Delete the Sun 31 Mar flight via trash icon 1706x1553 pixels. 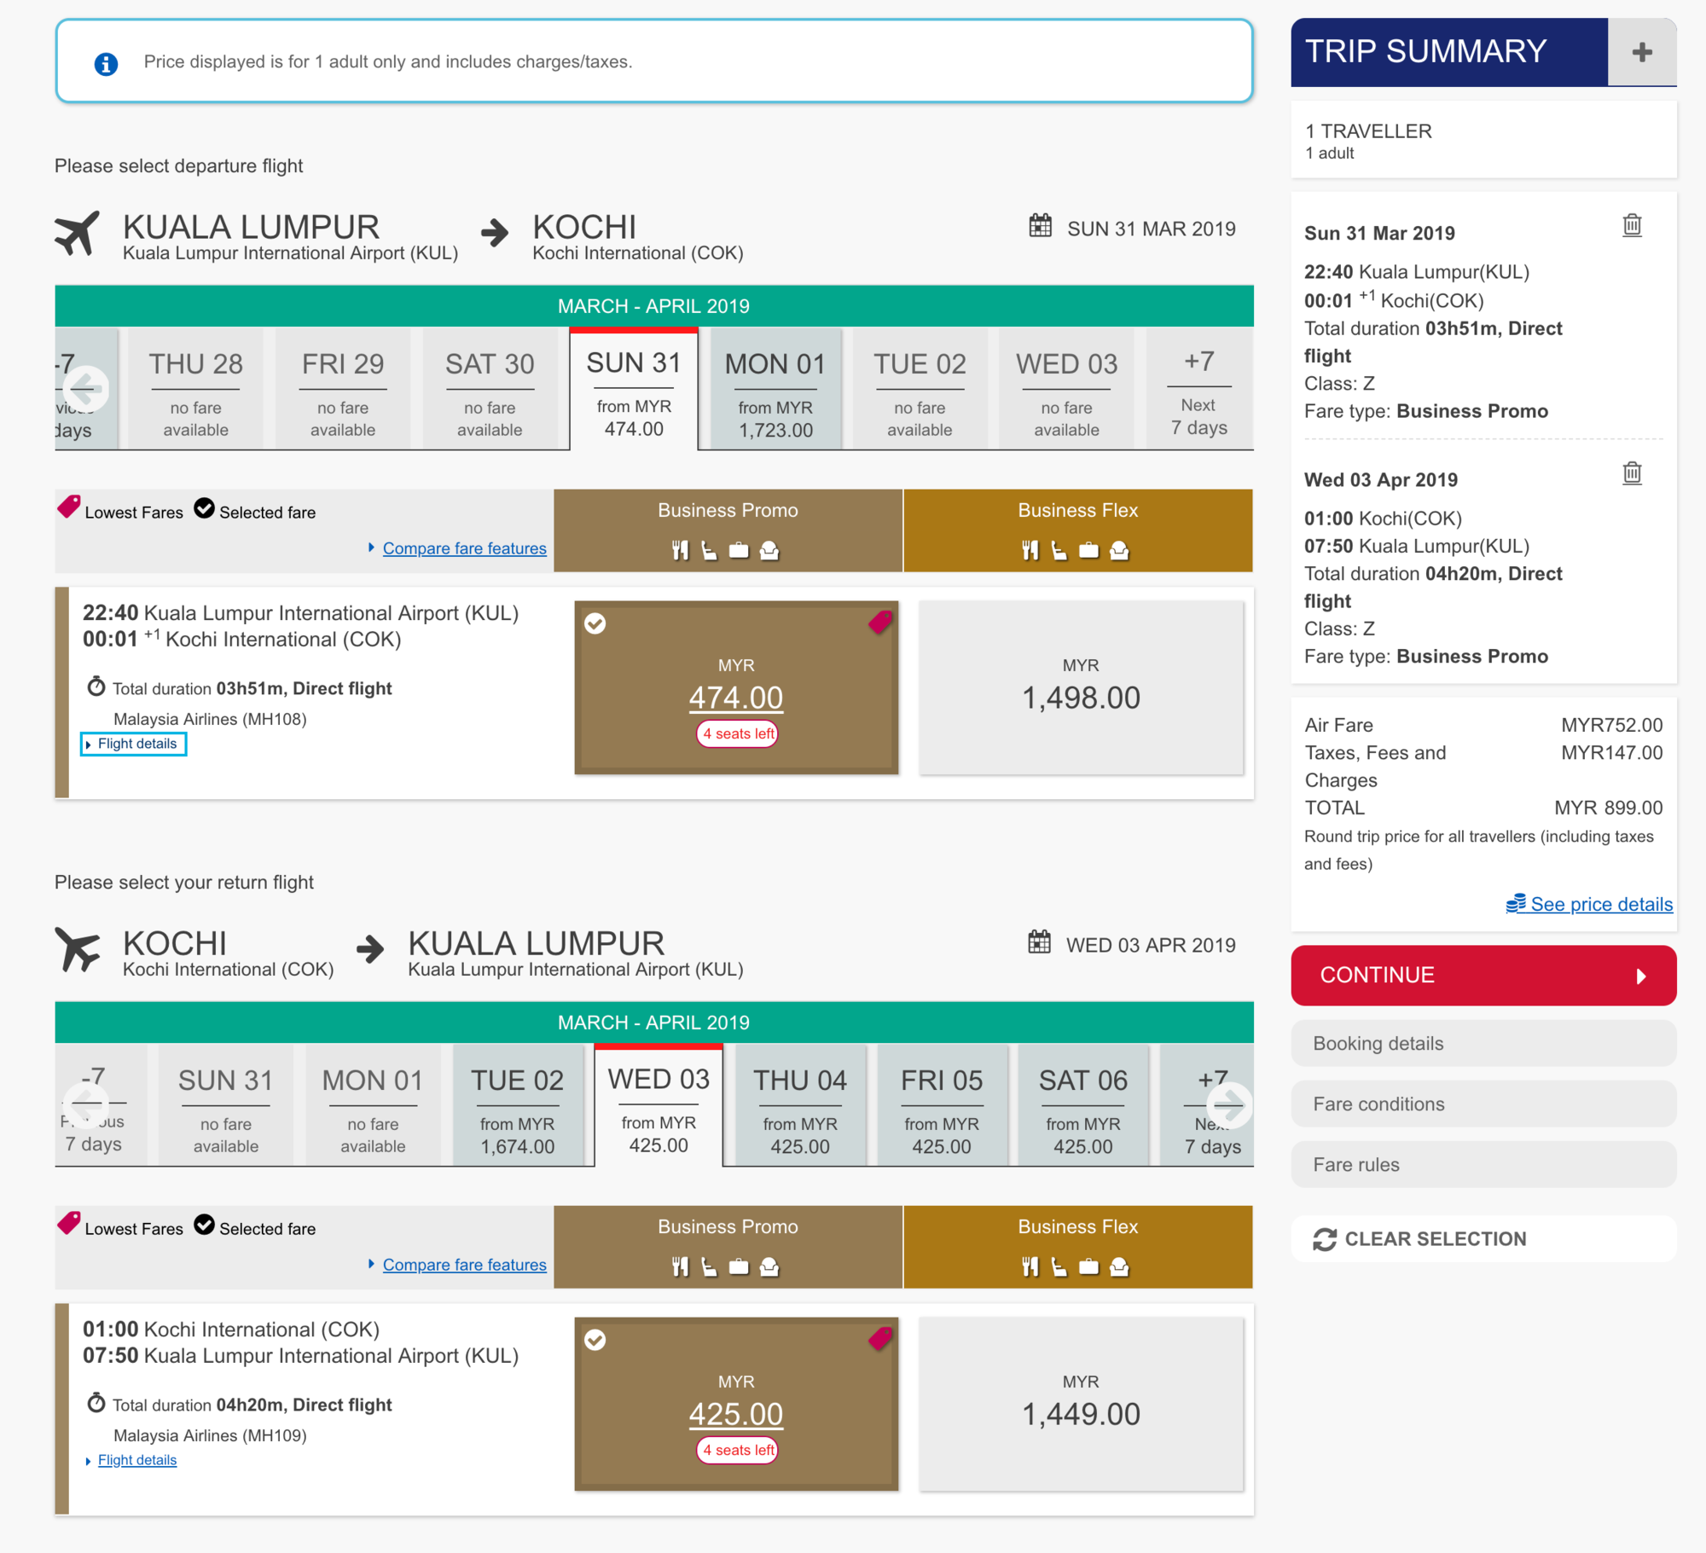tap(1631, 226)
